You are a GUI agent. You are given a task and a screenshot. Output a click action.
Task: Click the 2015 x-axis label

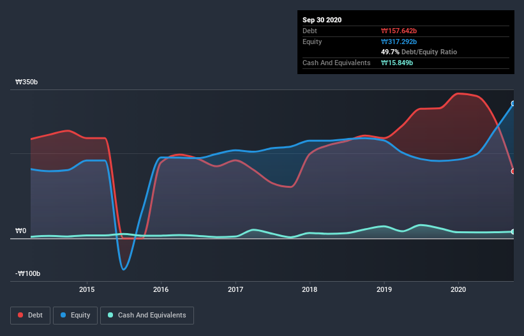87,289
